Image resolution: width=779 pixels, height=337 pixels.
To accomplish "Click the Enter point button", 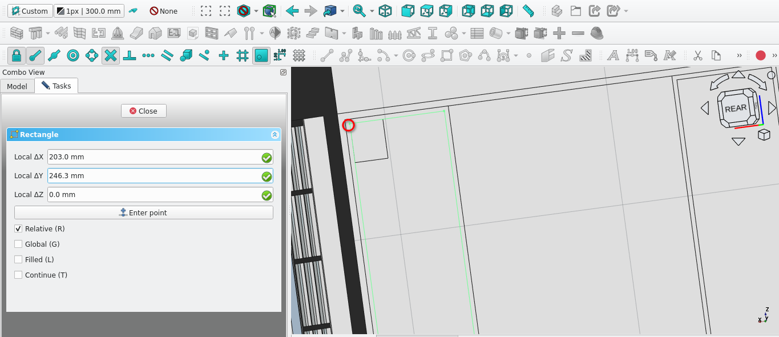I will (x=144, y=213).
